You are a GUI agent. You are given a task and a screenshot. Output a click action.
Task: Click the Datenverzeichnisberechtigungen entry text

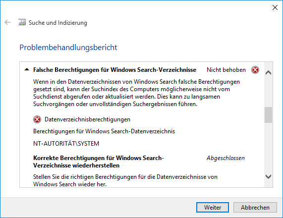[x=87, y=119]
